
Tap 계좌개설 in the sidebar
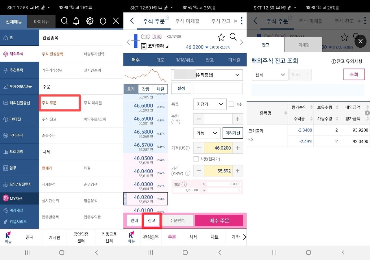click(x=19, y=210)
